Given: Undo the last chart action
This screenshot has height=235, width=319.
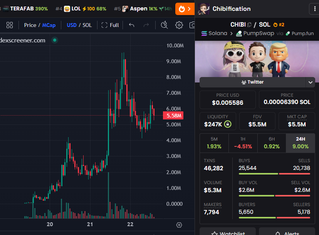Looking at the screenshot, I should [x=132, y=25].
